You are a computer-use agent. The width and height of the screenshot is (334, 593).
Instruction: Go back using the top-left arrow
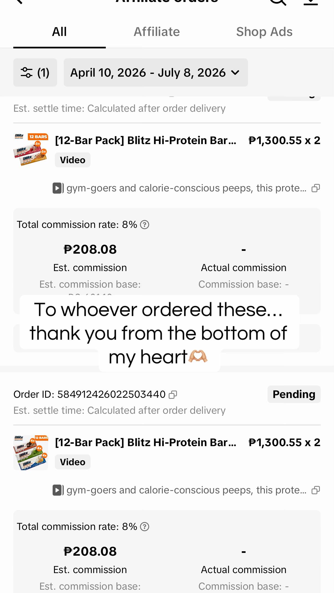tap(19, 2)
